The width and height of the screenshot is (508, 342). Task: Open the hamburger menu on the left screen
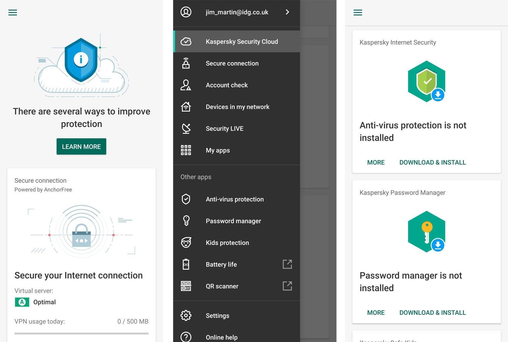point(13,12)
